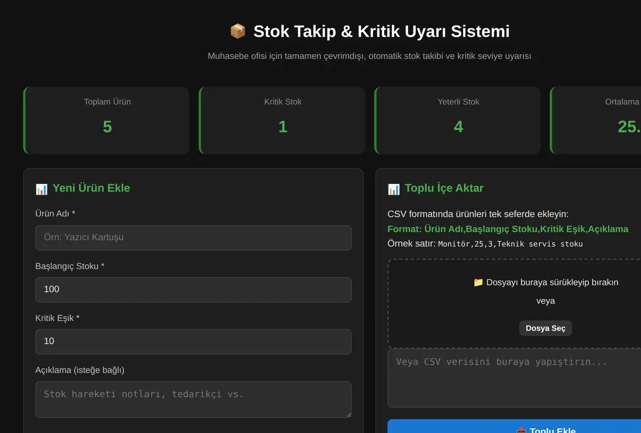This screenshot has width=641, height=433.
Task: Click folder icon in file drop zone
Action: pos(478,282)
